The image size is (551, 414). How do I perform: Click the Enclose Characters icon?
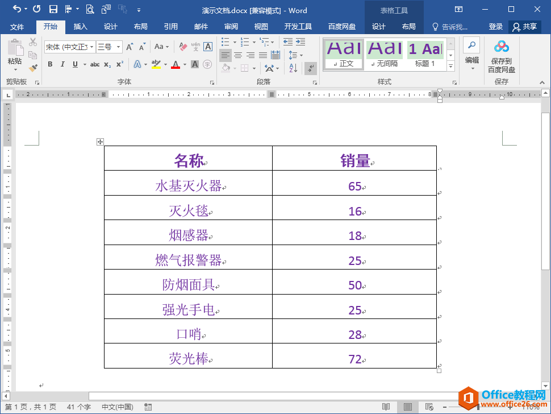[207, 64]
